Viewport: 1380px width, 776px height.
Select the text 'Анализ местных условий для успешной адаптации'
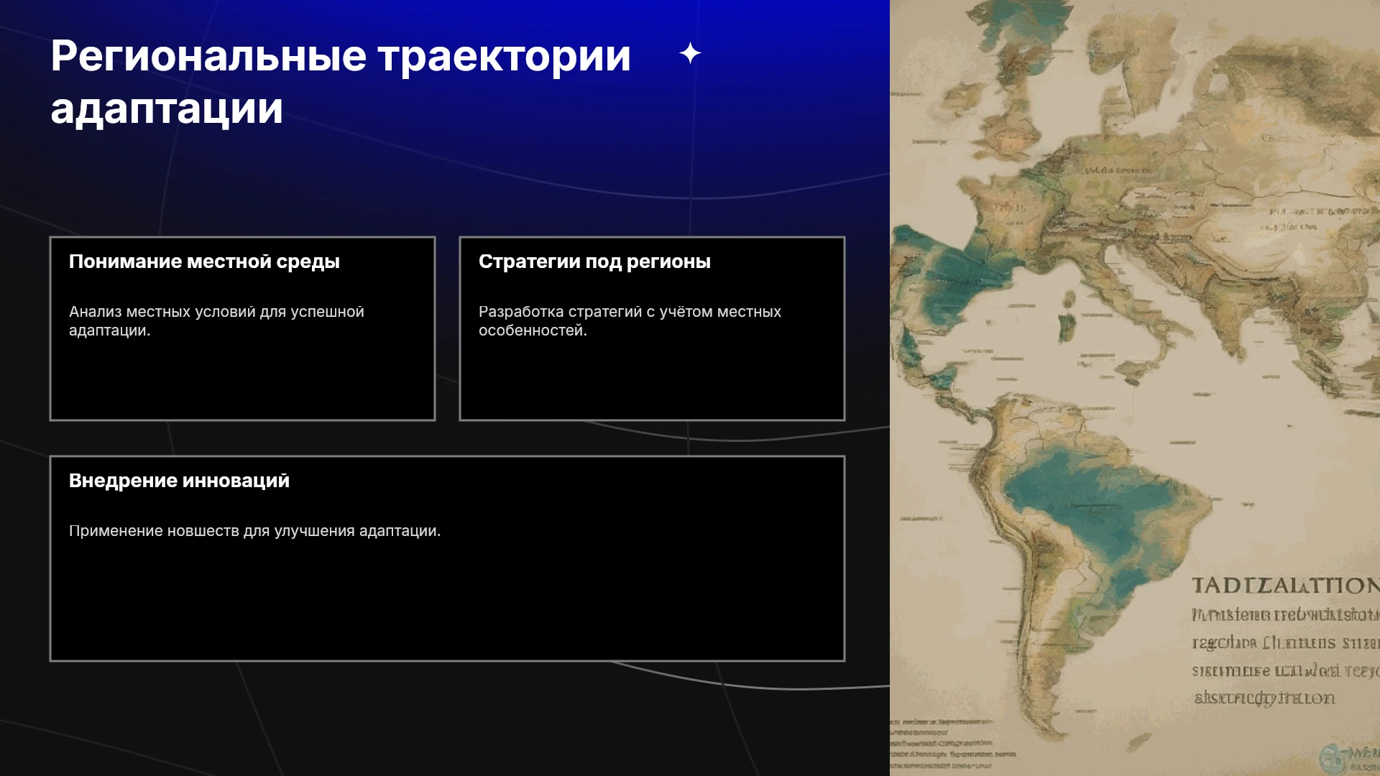pos(216,321)
